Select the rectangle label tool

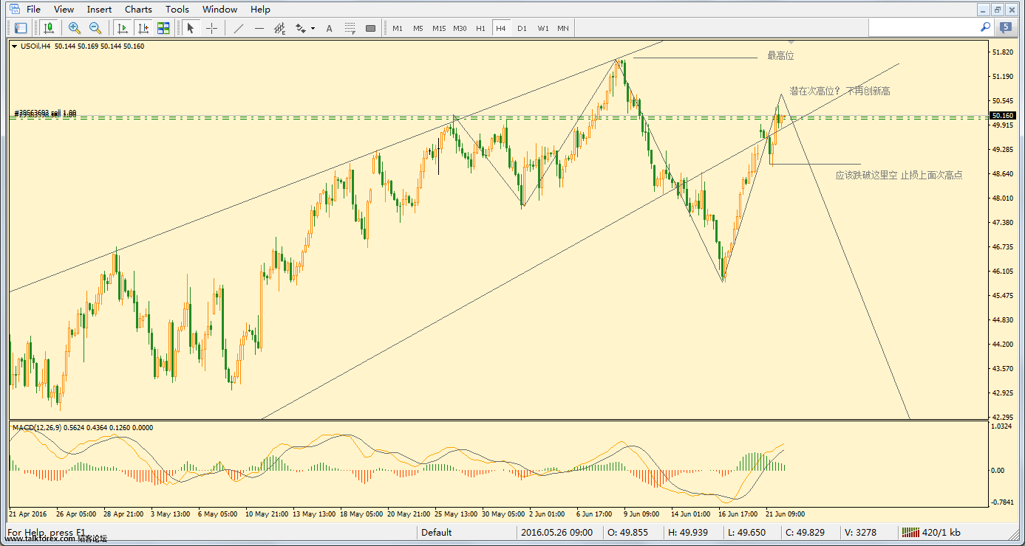click(x=371, y=28)
